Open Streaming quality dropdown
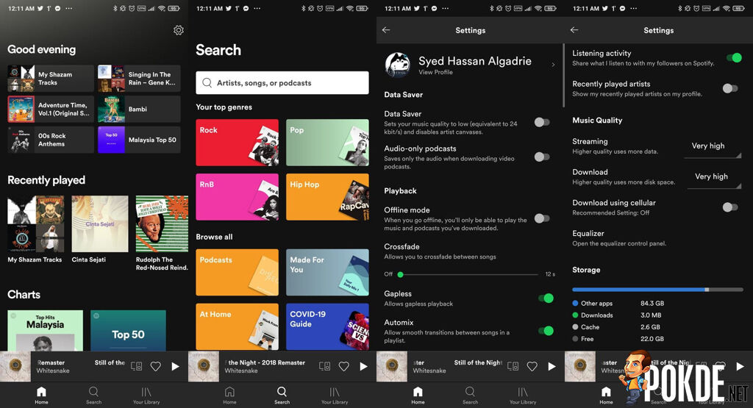The image size is (753, 408). (713, 147)
